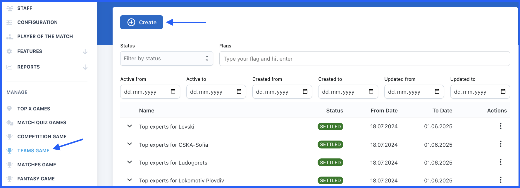
Task: Open actions menu for Top experts for CSKA-Sofia
Action: tap(500, 144)
